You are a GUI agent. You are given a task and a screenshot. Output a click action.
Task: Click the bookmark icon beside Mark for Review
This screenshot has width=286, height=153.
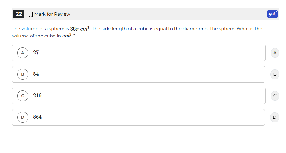pyautogui.click(x=31, y=14)
